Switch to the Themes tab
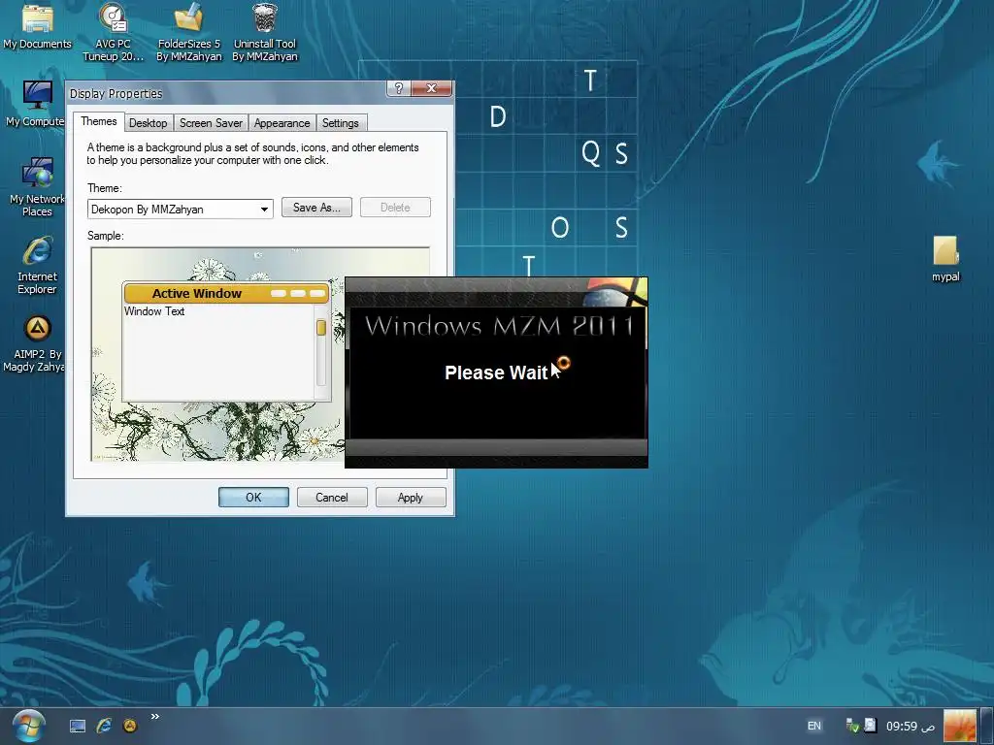 point(98,121)
